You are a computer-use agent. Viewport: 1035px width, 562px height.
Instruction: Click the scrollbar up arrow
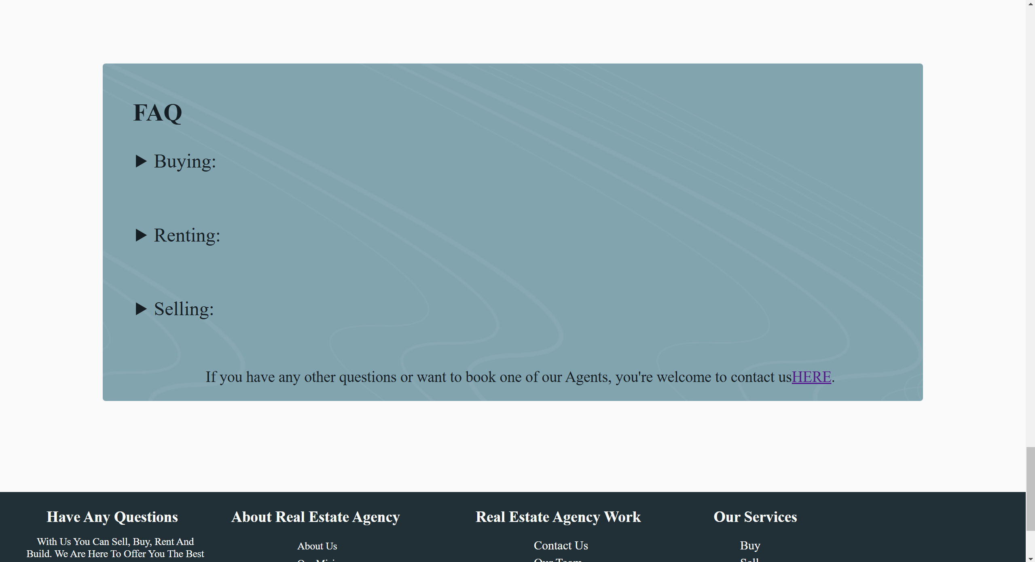click(1030, 3)
